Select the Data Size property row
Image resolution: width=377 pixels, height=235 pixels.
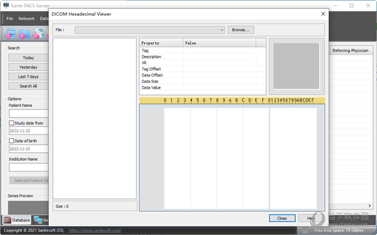point(202,81)
